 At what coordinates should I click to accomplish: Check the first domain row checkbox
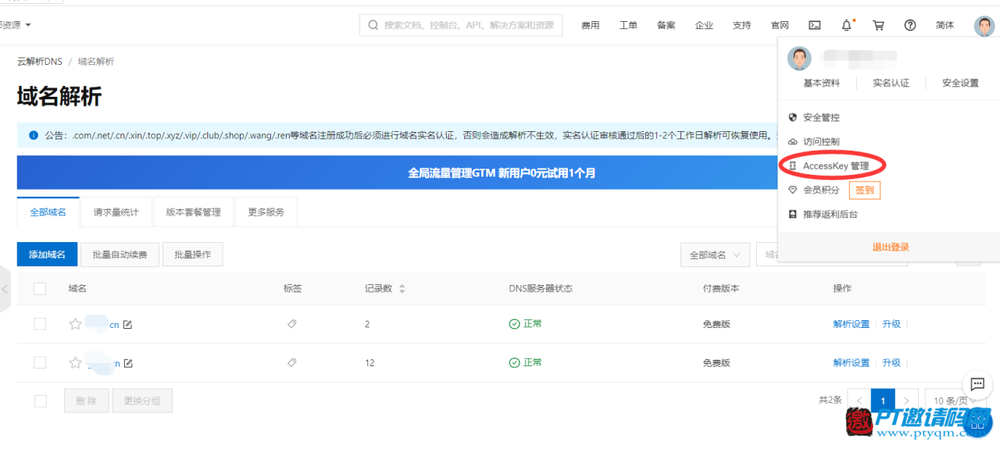[x=40, y=324]
